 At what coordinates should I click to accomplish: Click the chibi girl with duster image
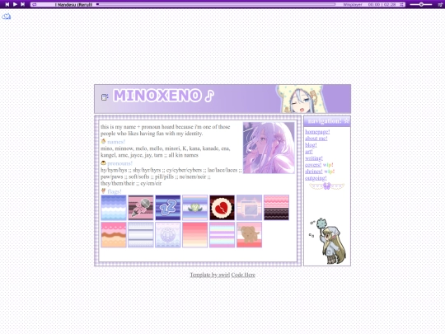coord(327,241)
